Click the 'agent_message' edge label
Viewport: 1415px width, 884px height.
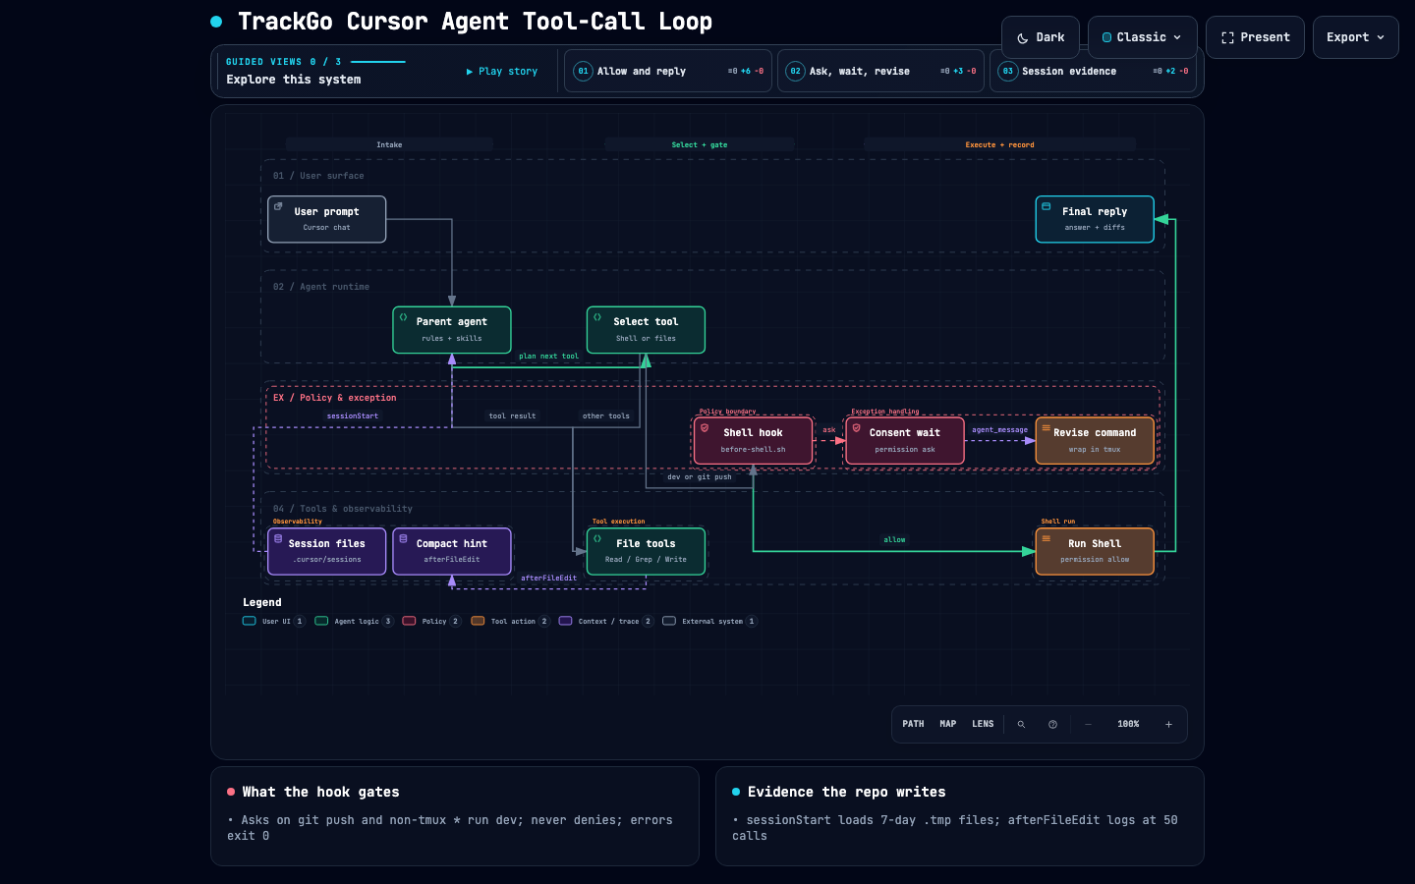(x=1000, y=430)
